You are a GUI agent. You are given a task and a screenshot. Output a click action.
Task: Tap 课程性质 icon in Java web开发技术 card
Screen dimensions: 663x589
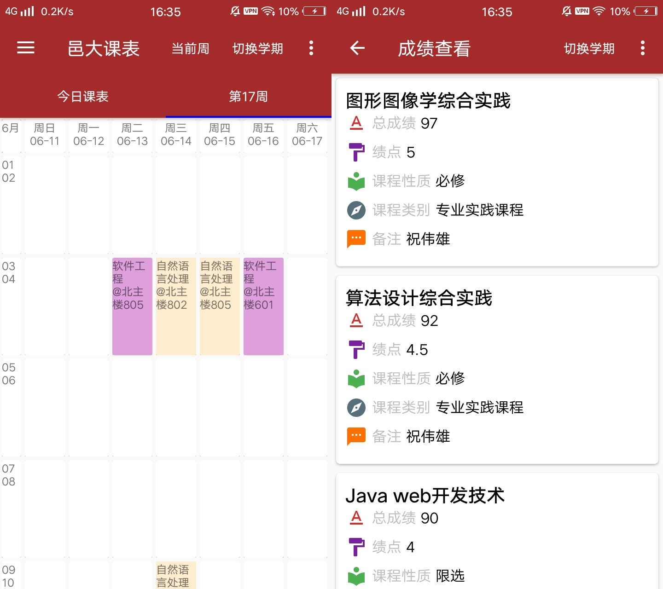point(356,576)
